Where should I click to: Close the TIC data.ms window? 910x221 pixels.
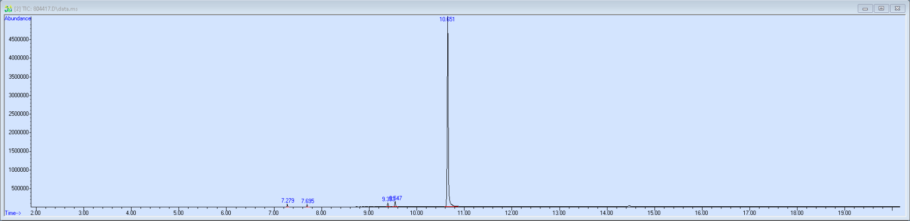tap(897, 8)
